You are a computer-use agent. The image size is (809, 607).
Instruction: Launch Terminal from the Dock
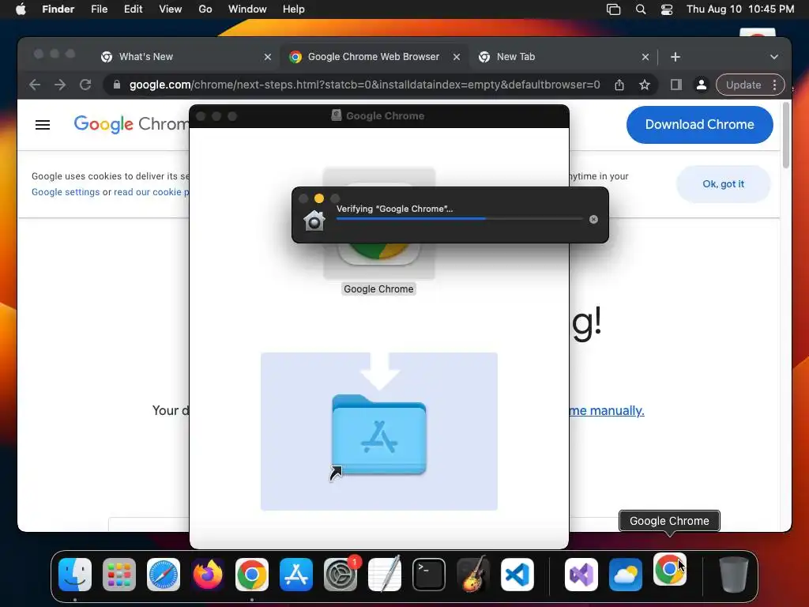pyautogui.click(x=429, y=575)
